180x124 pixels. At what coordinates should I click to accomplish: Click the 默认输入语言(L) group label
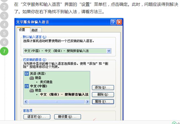34,37
